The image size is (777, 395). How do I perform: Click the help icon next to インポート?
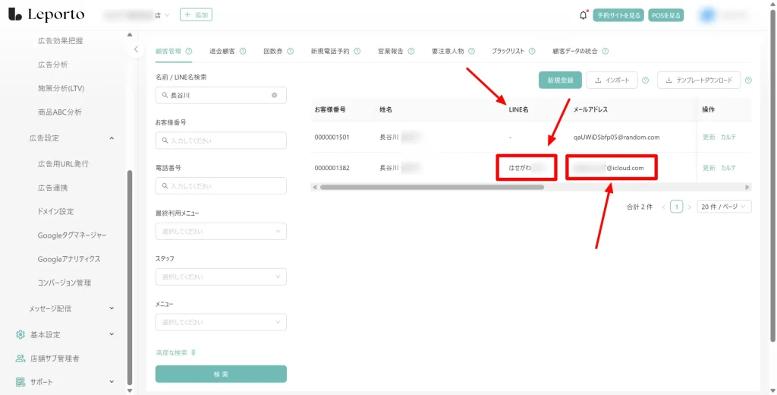(645, 81)
